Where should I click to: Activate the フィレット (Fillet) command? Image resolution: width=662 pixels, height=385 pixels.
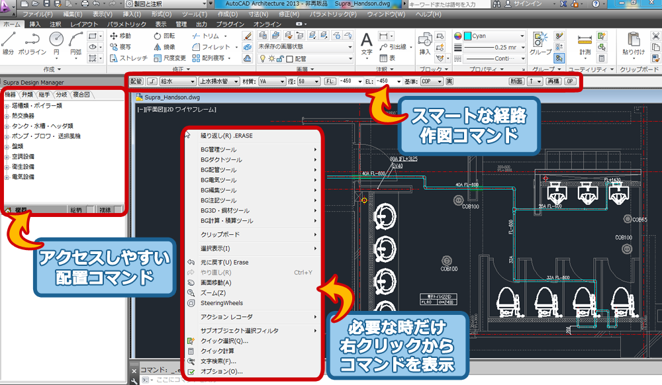pyautogui.click(x=211, y=47)
